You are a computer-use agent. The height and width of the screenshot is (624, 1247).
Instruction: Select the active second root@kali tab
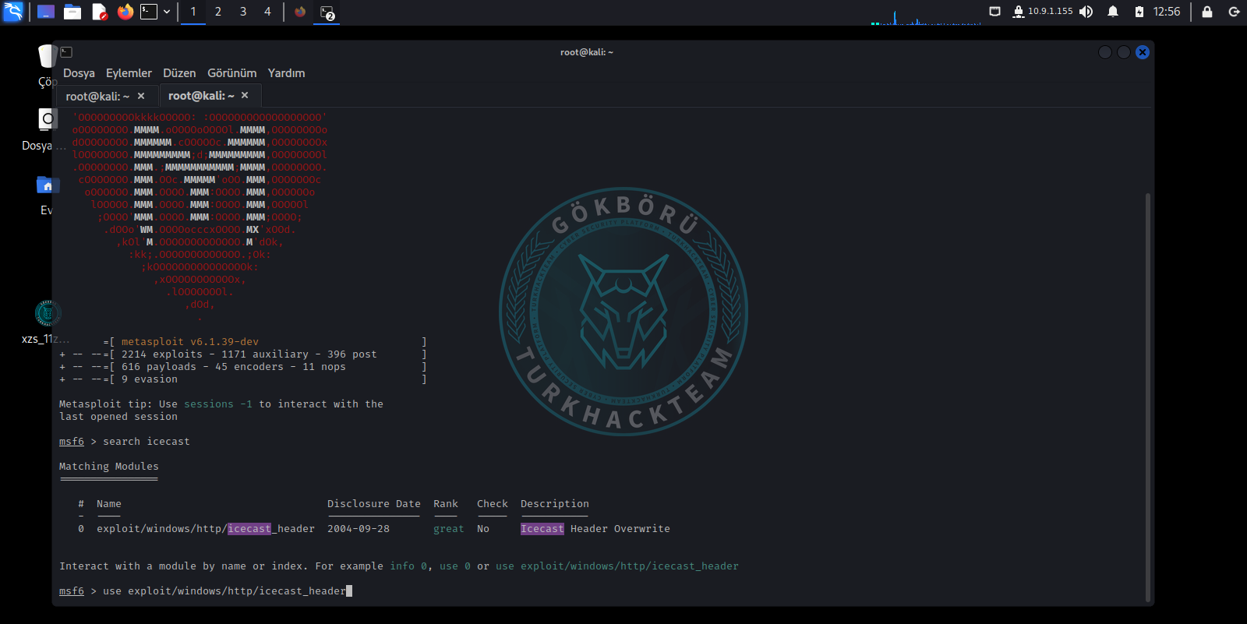click(x=201, y=95)
